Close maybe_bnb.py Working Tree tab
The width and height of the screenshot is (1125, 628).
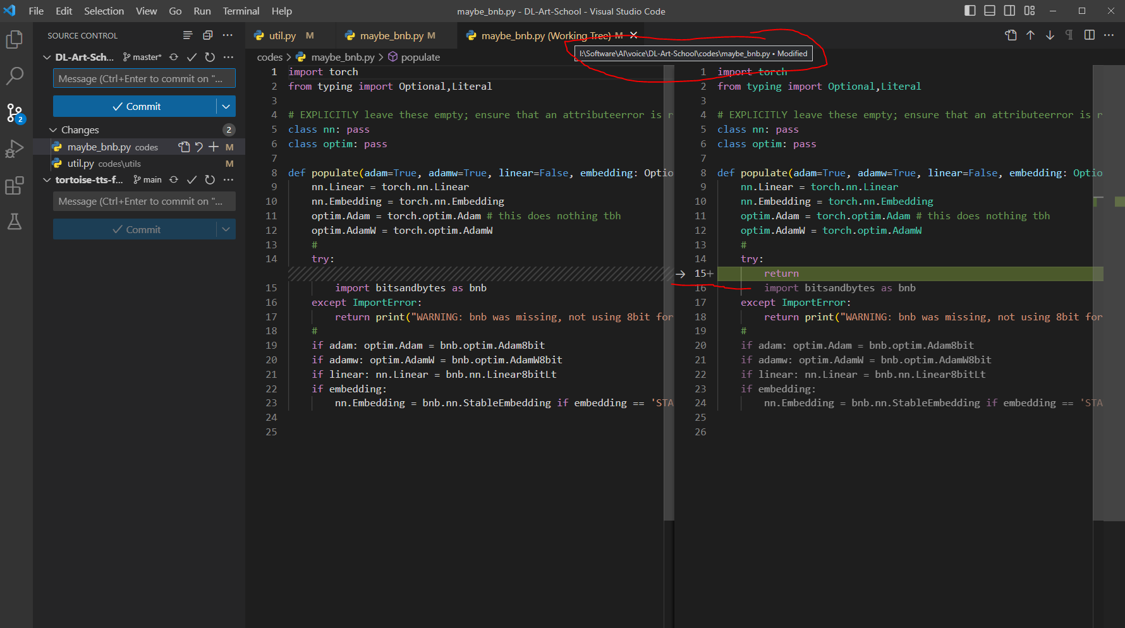tap(633, 35)
